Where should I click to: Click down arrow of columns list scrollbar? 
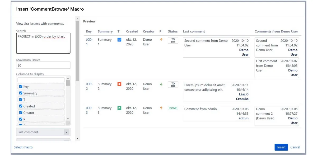[68, 119]
